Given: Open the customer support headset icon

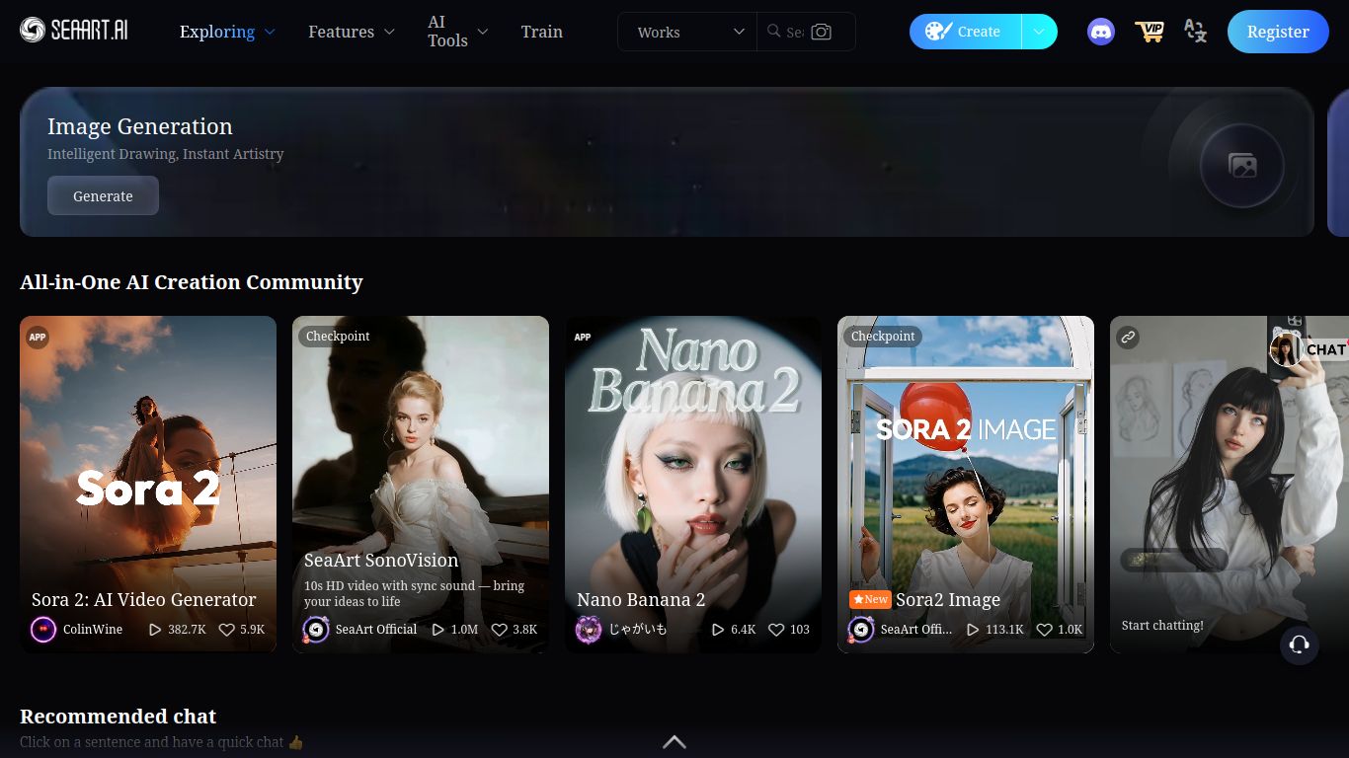Looking at the screenshot, I should [x=1300, y=645].
